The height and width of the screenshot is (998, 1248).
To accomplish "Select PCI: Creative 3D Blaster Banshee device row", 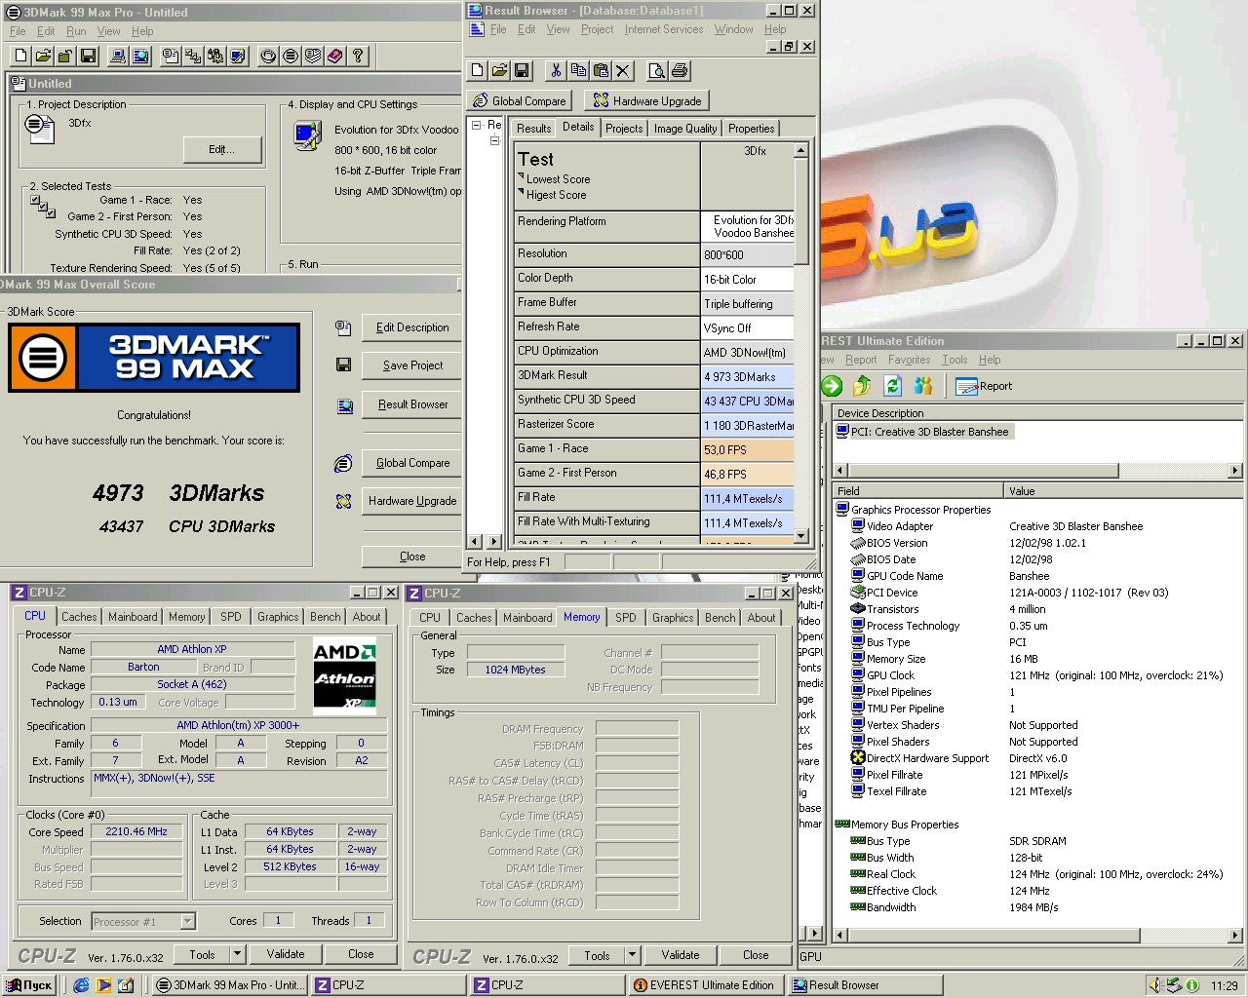I will pos(924,432).
